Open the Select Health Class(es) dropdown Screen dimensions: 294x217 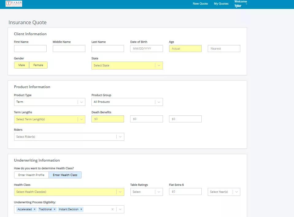click(x=69, y=192)
